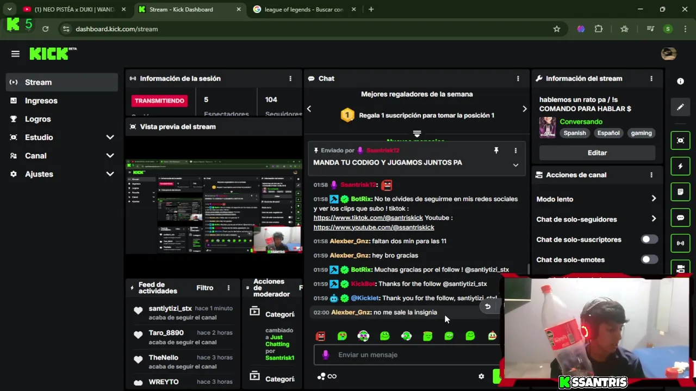696x391 pixels.
Task: Click santiytizi_stx in activity feed
Action: 170,308
